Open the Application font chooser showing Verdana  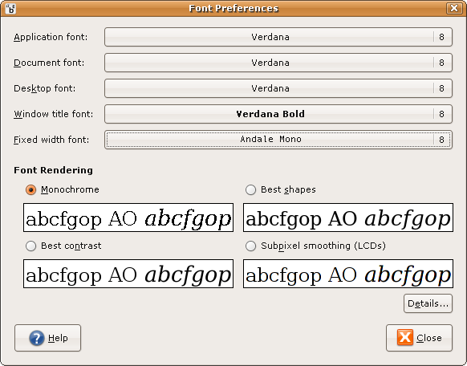coord(278,37)
